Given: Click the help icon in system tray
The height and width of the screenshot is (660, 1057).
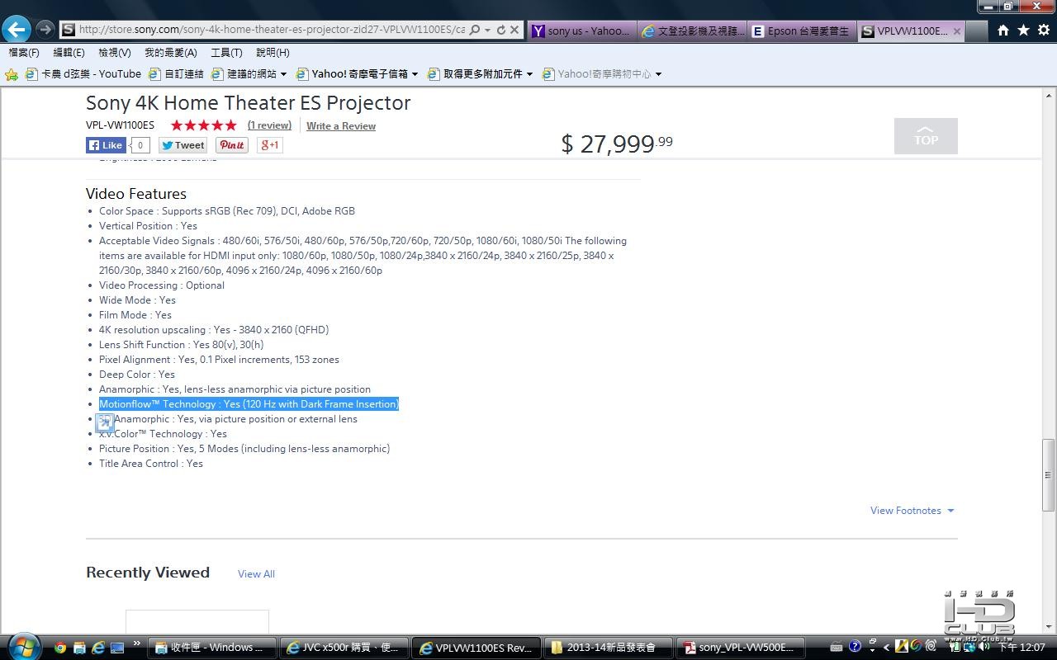Looking at the screenshot, I should point(855,647).
